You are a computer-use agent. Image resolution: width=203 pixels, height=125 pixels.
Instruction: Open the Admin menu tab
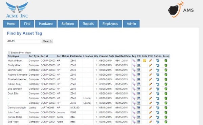tap(131, 24)
